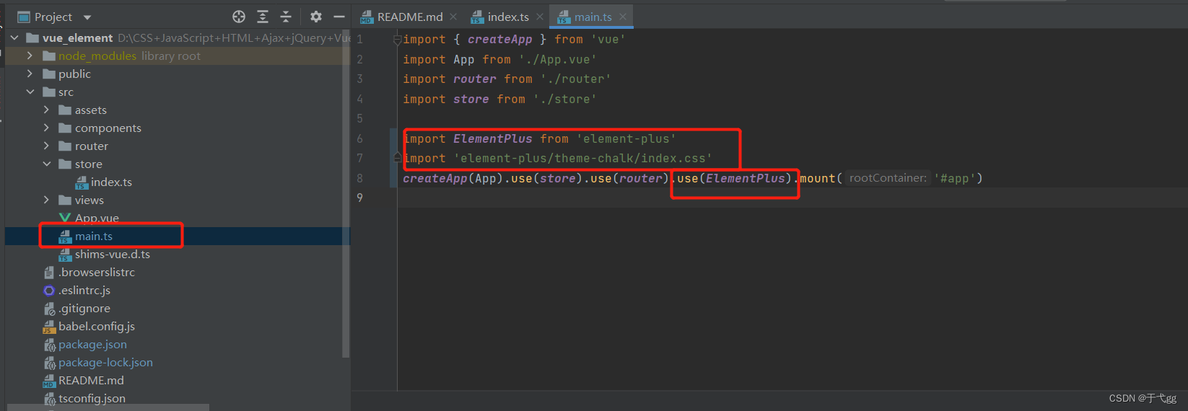
Task: Click the Select Opened File locate icon
Action: tap(239, 17)
